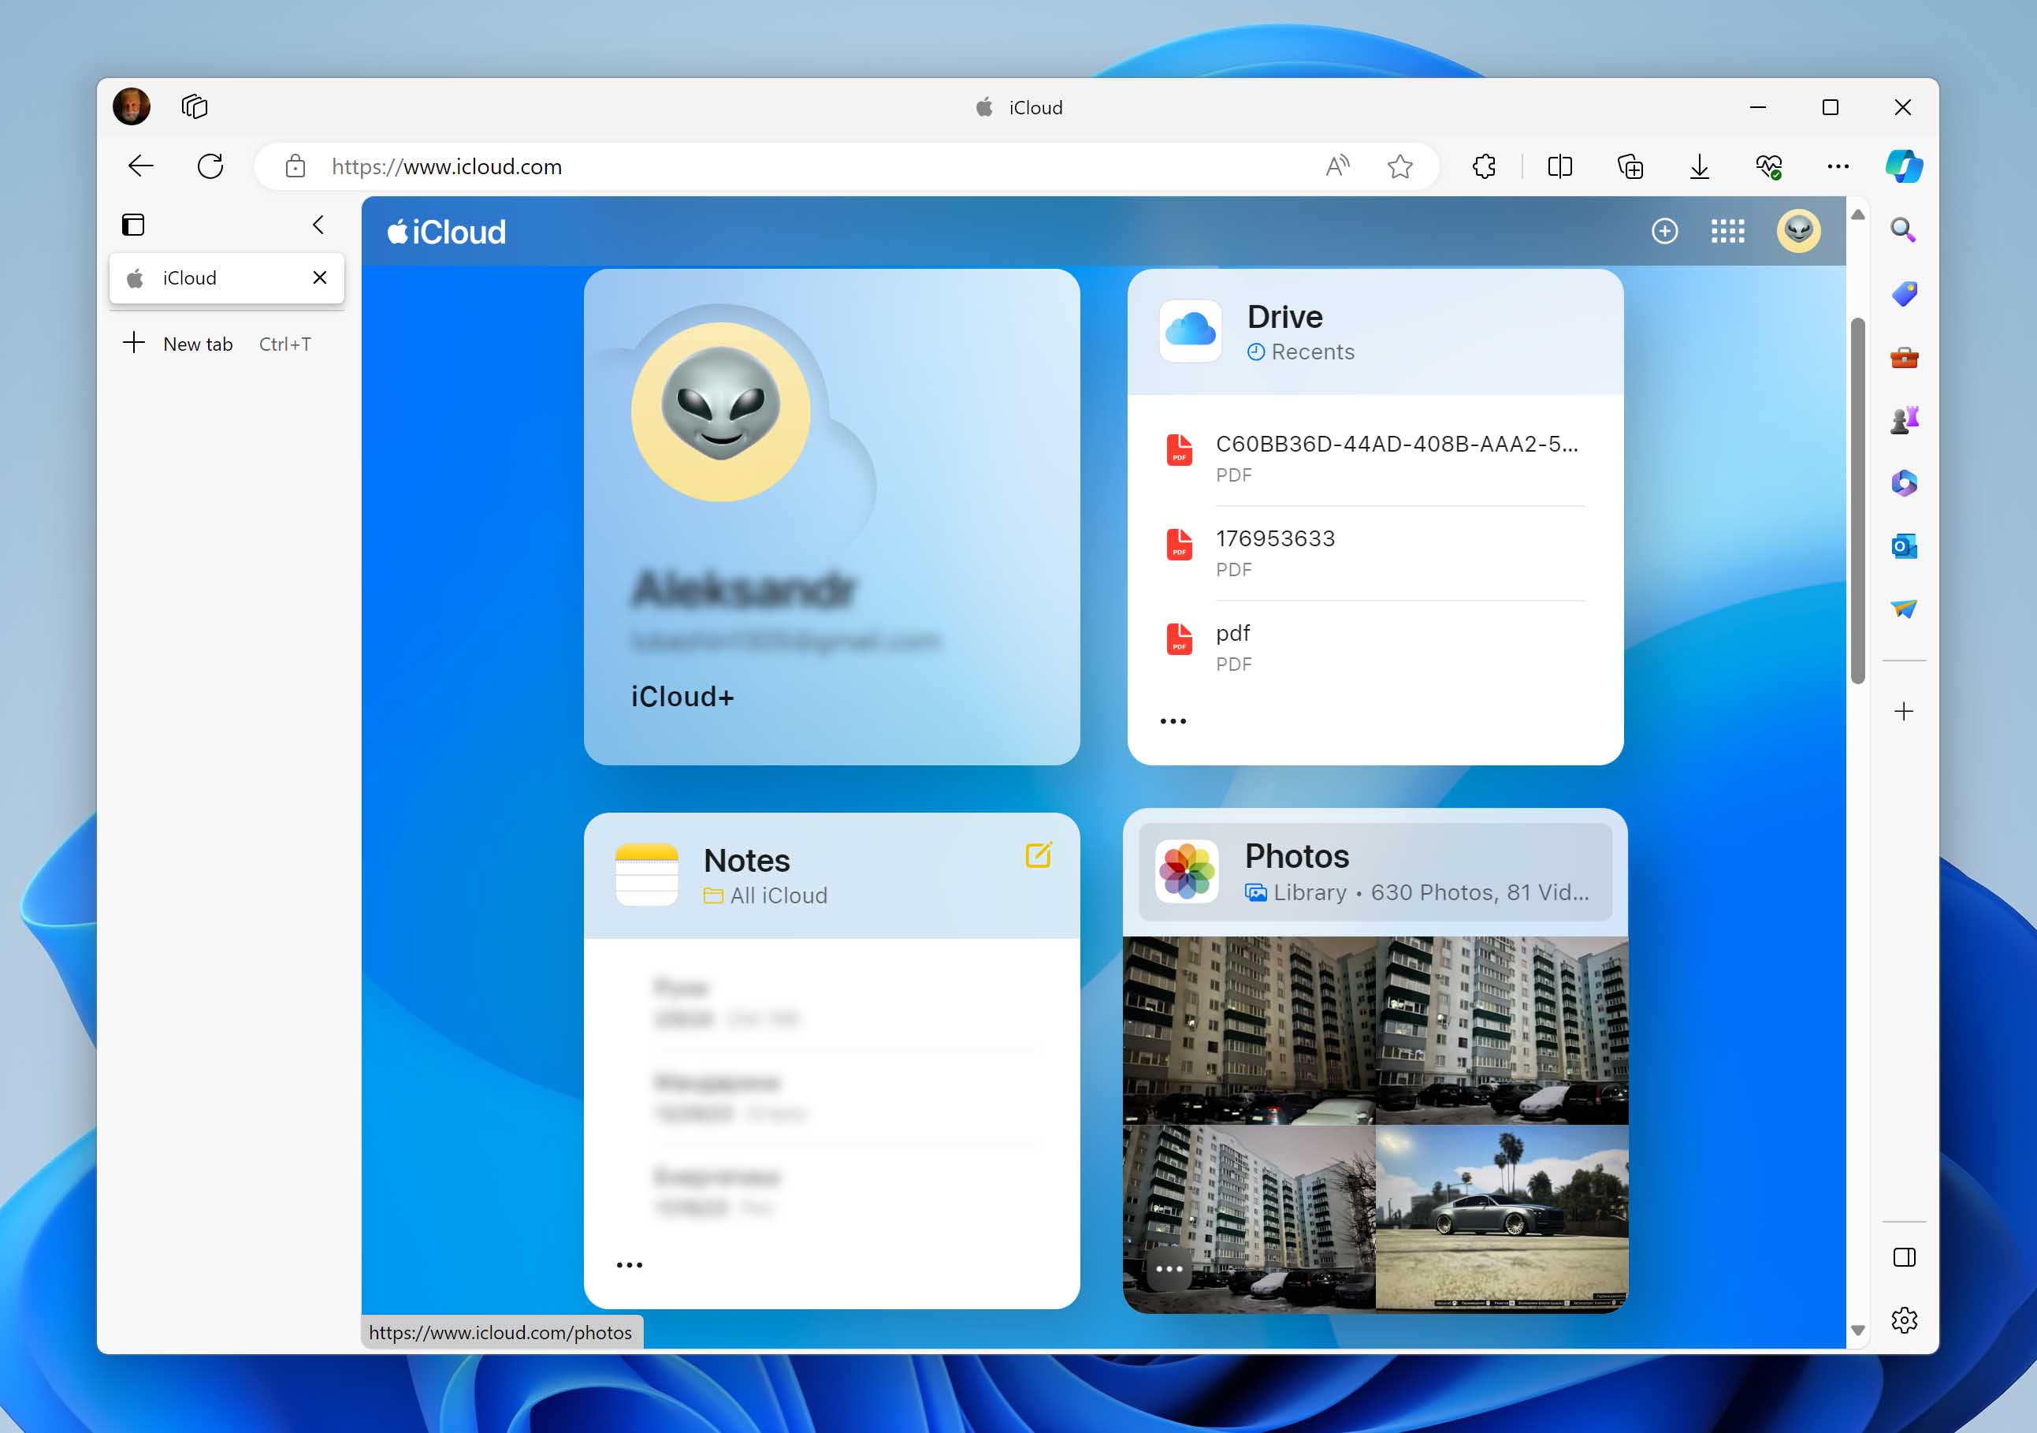Click page scrollbar up arrow

[1858, 214]
